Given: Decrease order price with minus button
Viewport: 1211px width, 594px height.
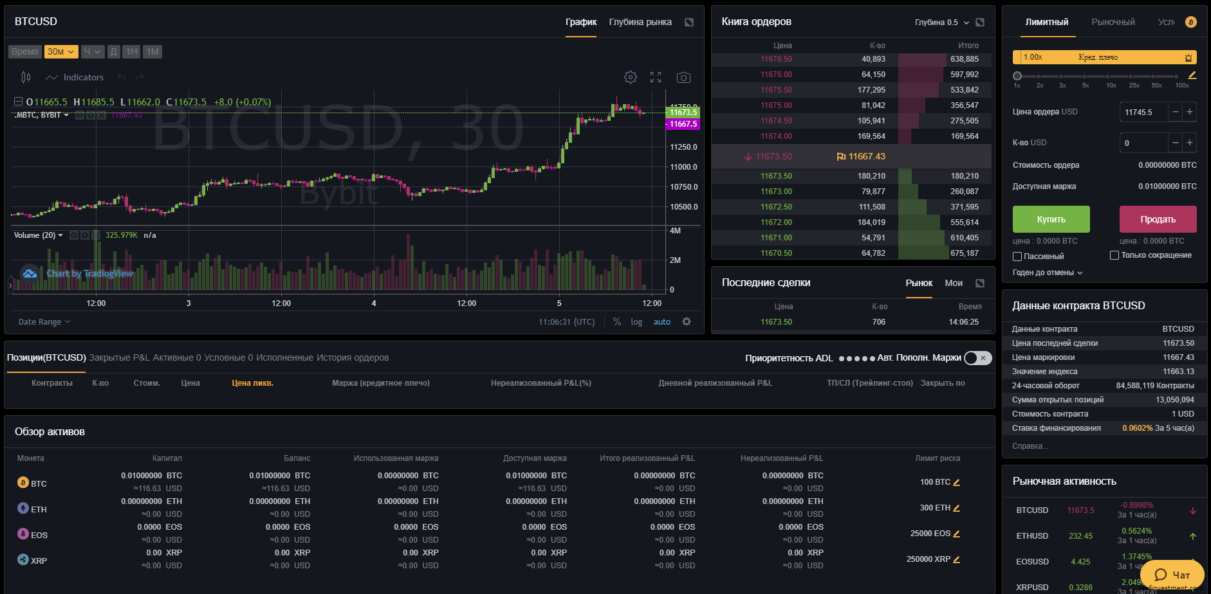Looking at the screenshot, I should 1176,112.
